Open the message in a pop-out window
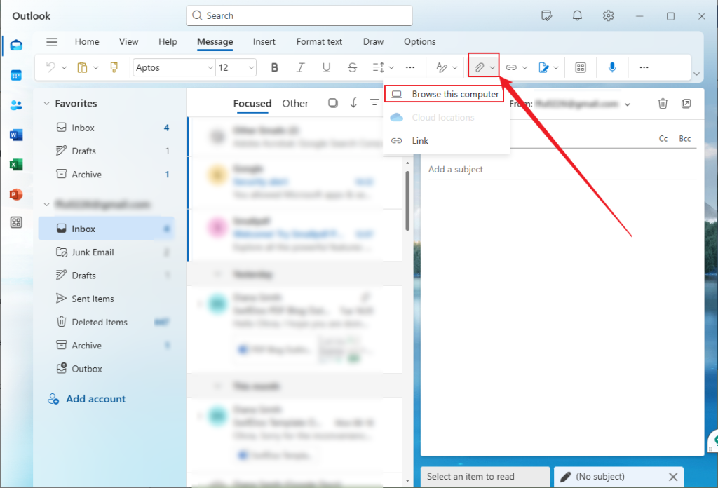Viewport: 718px width, 488px height. [x=686, y=103]
